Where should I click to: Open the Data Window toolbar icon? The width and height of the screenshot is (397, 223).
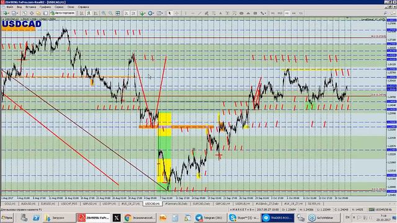point(32,13)
